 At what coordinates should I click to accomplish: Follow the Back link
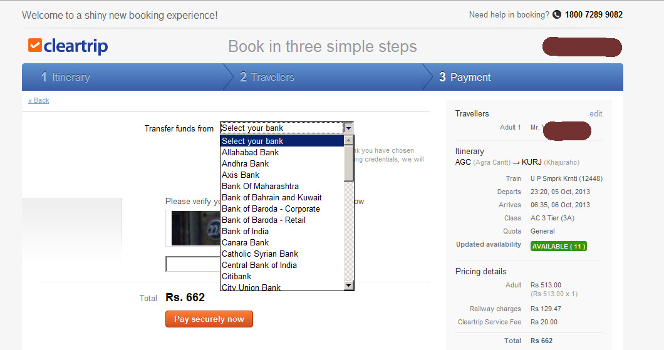coord(39,100)
